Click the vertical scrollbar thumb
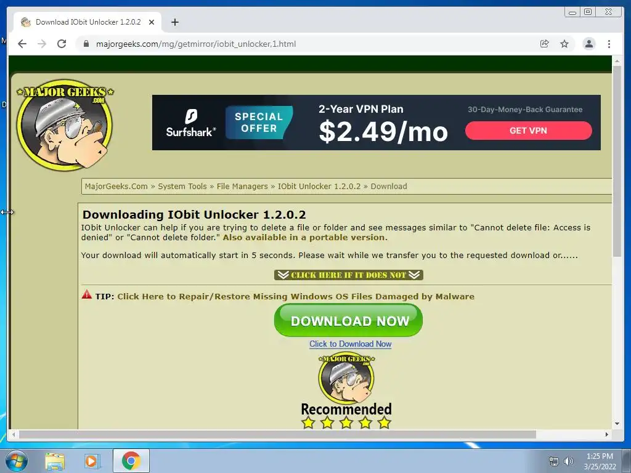631x473 pixels. [x=617, y=161]
